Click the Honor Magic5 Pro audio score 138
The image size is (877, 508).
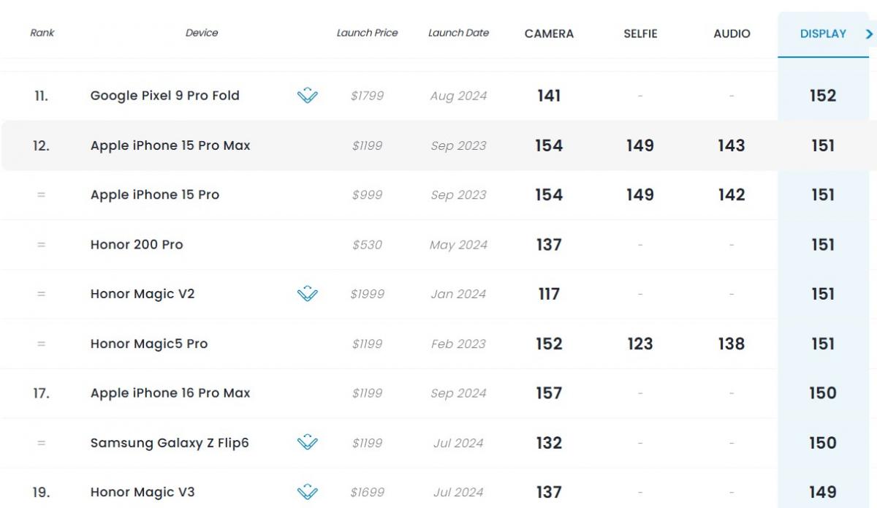(732, 344)
